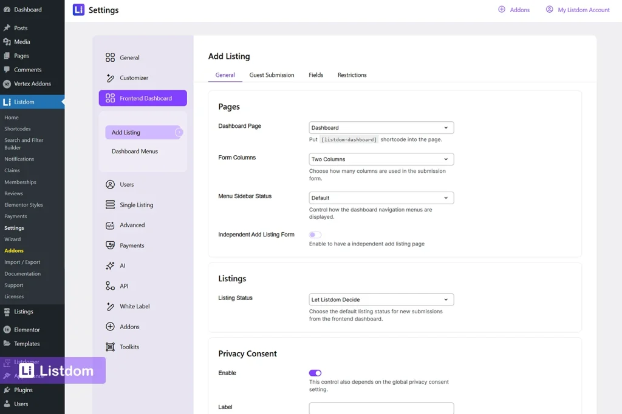Open the Form Columns dropdown

pyautogui.click(x=381, y=159)
